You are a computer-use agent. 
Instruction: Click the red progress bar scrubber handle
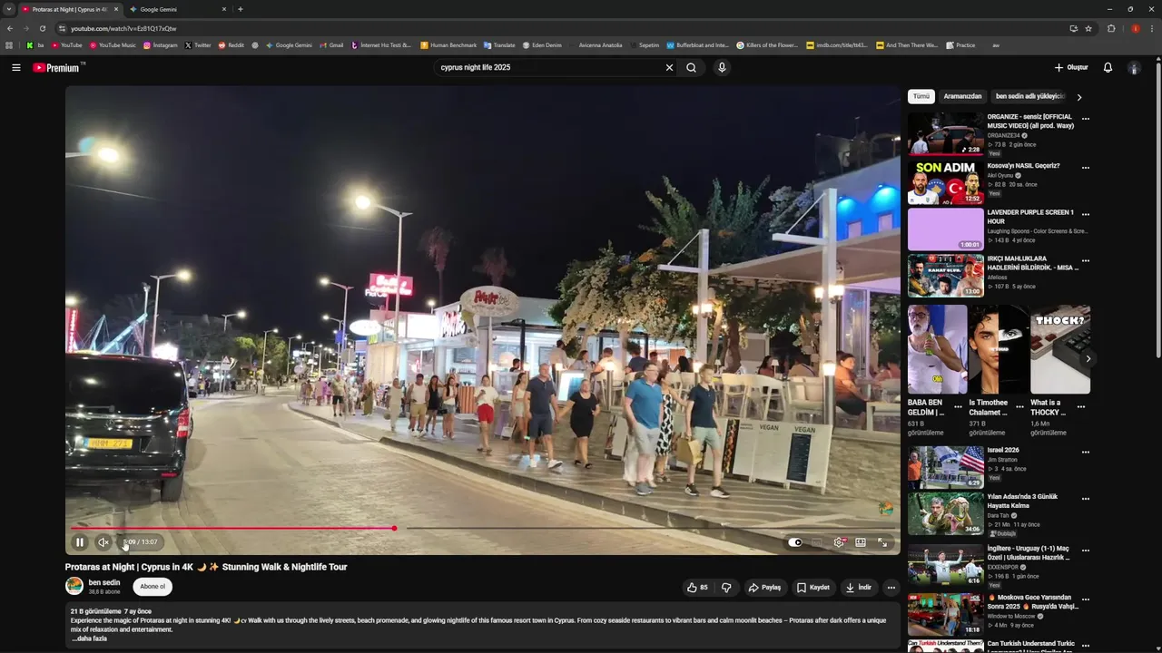(x=394, y=528)
